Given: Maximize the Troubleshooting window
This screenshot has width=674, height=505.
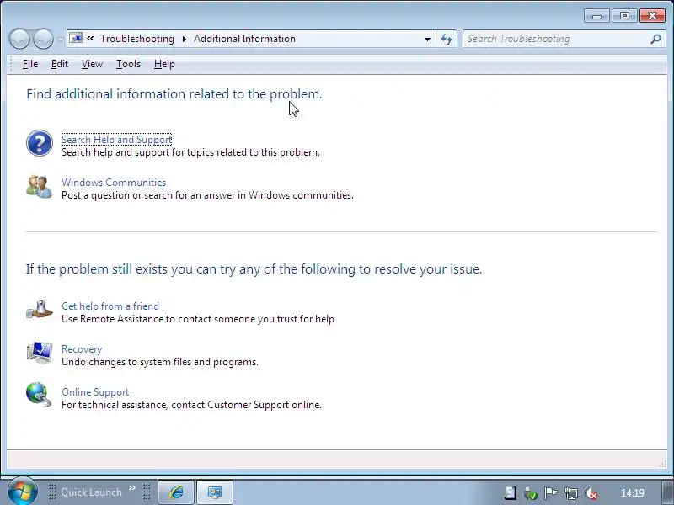Looking at the screenshot, I should [624, 16].
